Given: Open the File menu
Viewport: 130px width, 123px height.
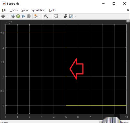Looking at the screenshot, I should pyautogui.click(x=4, y=10).
